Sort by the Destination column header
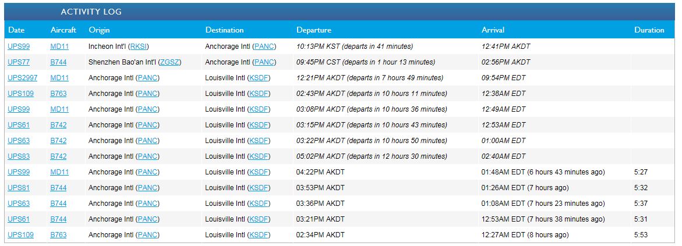 click(x=224, y=30)
